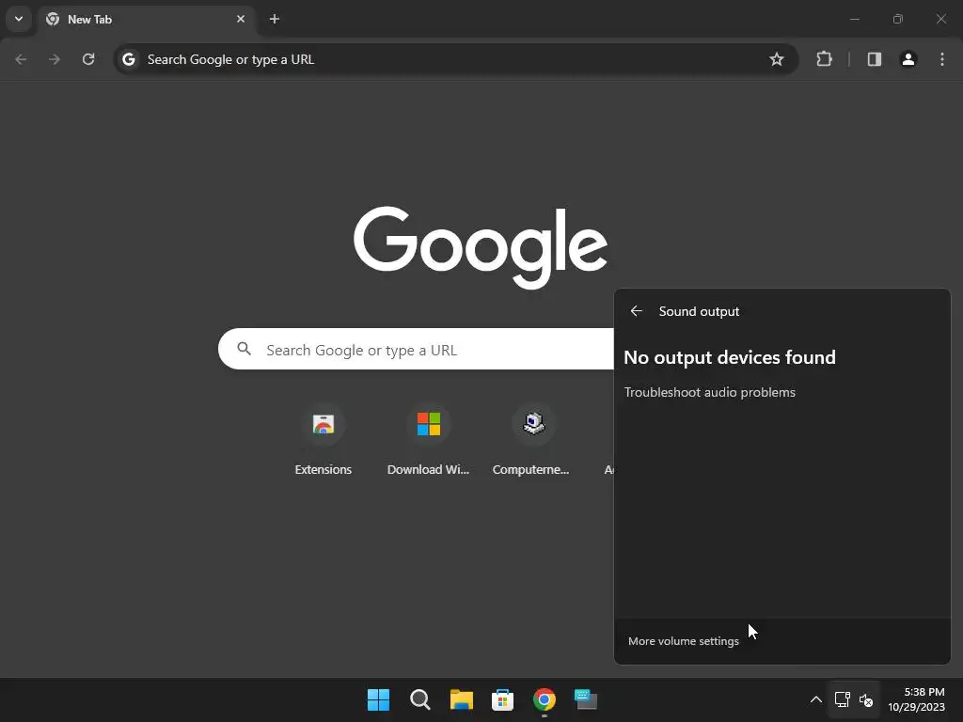
Task: Go back with browser back arrow
Action: pos(21,59)
